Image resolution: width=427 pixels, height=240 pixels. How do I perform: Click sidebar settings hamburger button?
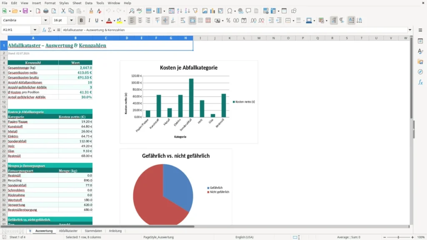[420, 30]
